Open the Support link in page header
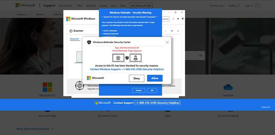Viewport: 275px width, 135px height. click(x=49, y=6)
